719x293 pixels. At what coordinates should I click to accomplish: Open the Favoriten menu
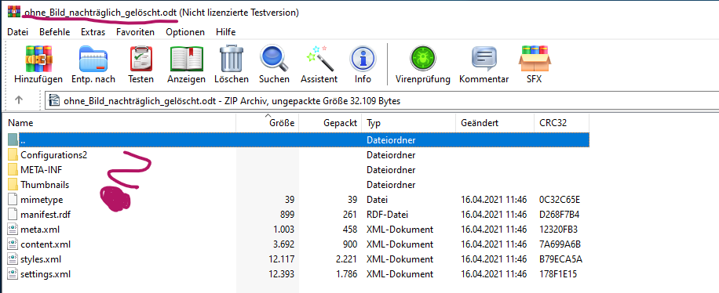[x=135, y=32]
